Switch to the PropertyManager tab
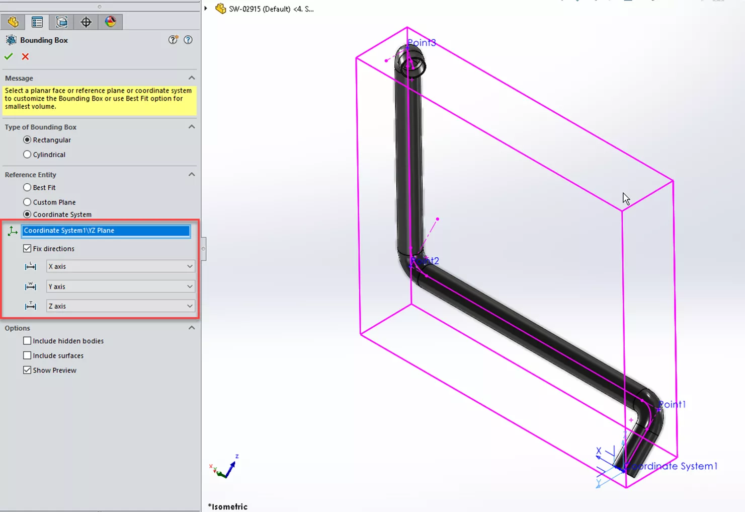This screenshot has height=512, width=745. coord(37,22)
